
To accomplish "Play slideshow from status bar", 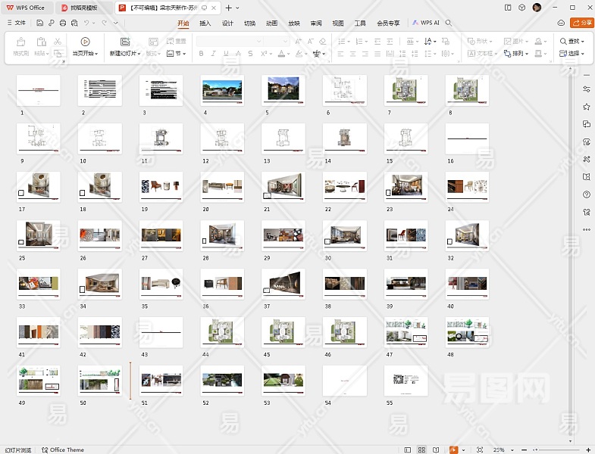I will 453,449.
